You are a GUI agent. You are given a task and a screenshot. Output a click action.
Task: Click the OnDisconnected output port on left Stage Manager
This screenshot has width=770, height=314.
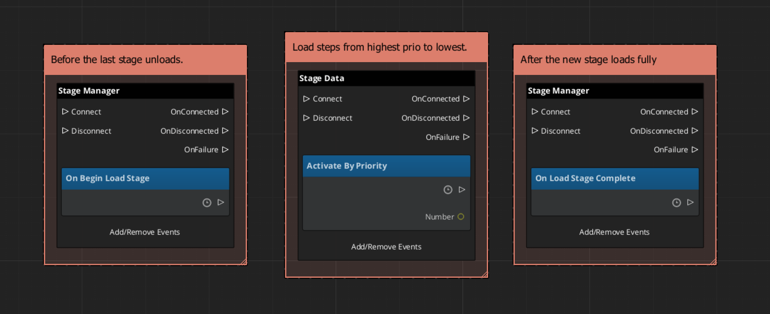coord(225,131)
